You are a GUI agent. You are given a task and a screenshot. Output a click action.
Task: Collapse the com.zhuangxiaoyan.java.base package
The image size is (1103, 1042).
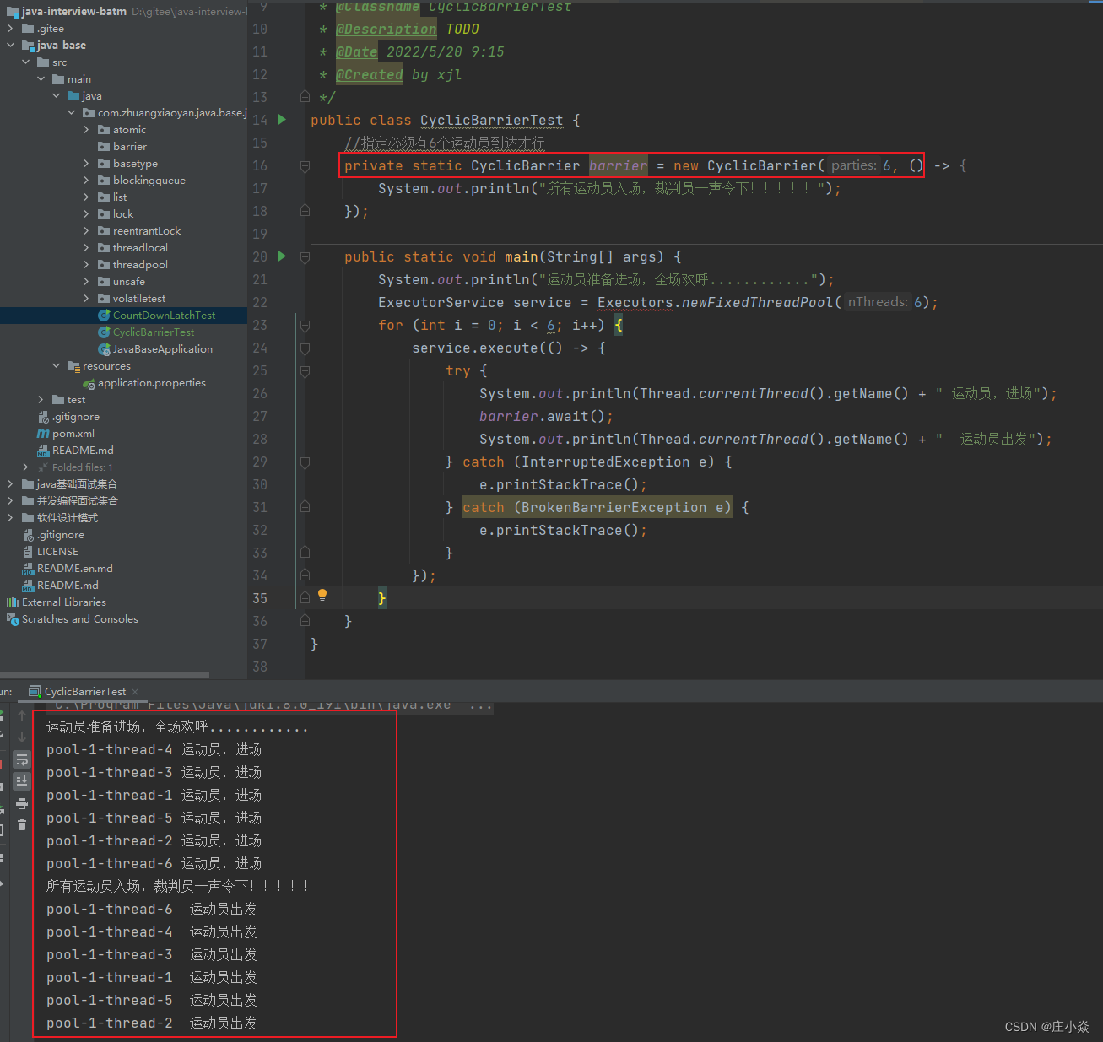(71, 113)
